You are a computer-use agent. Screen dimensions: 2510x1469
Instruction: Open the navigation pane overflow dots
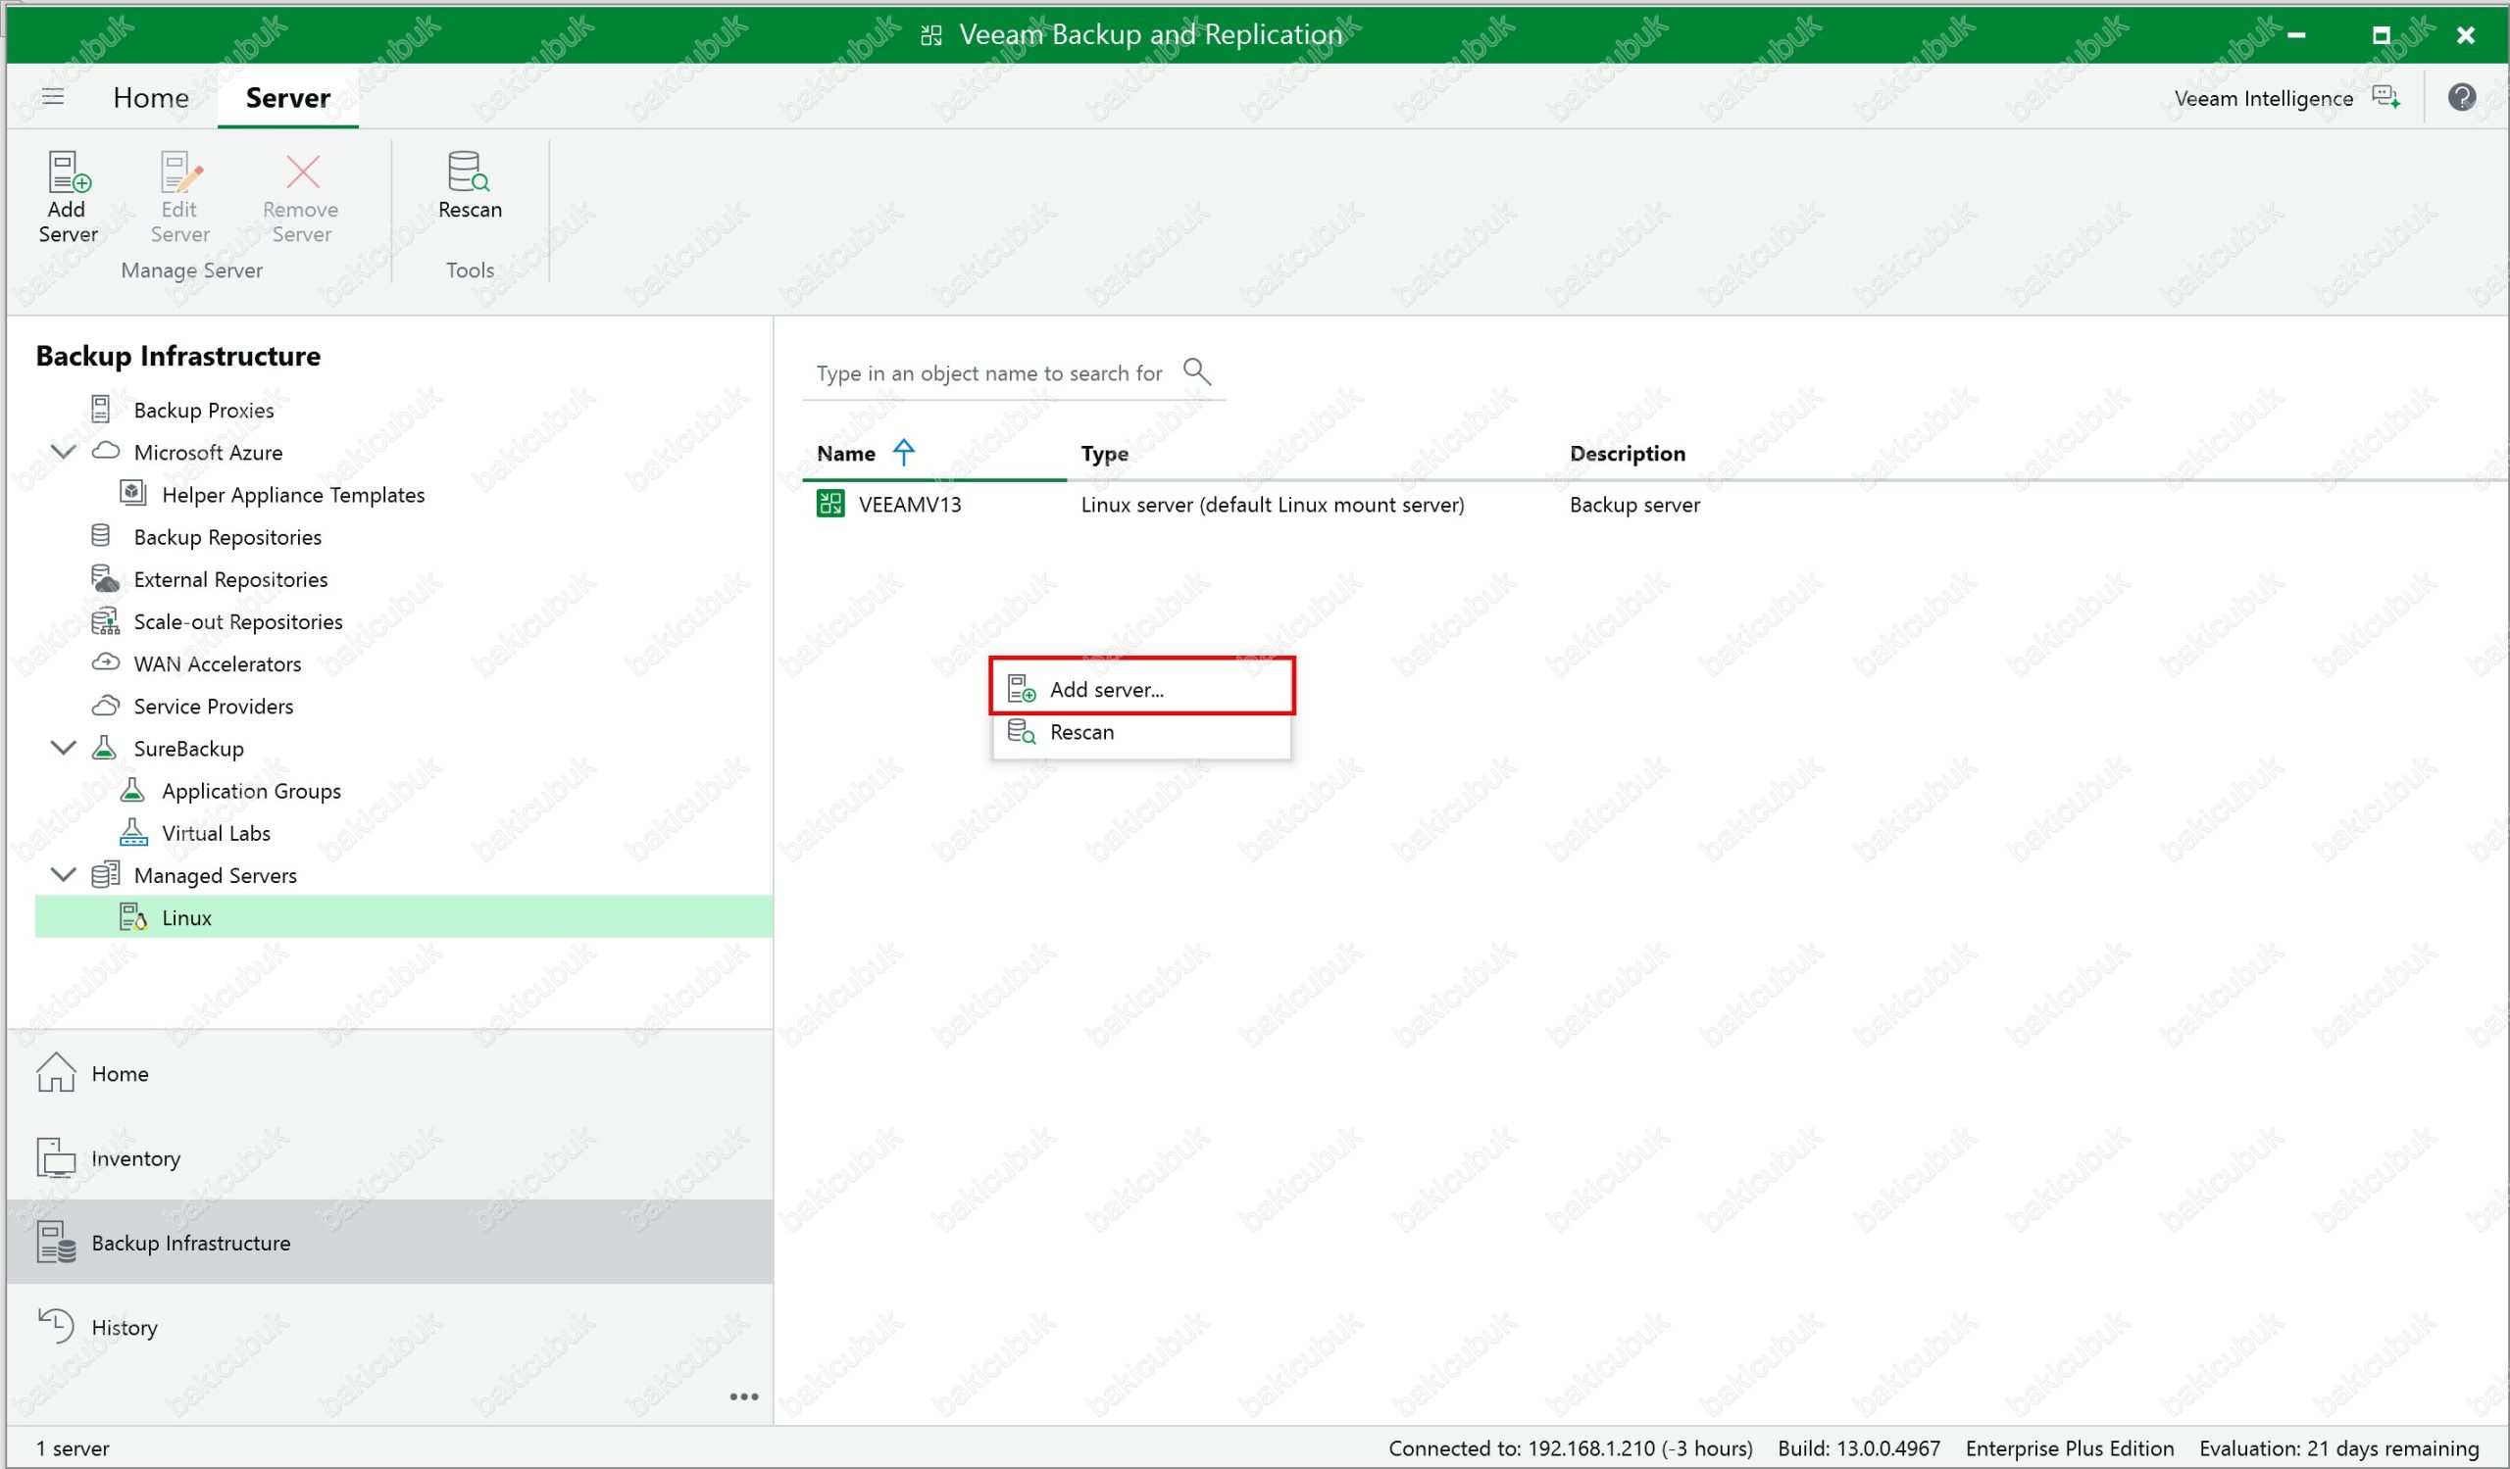(x=744, y=1396)
